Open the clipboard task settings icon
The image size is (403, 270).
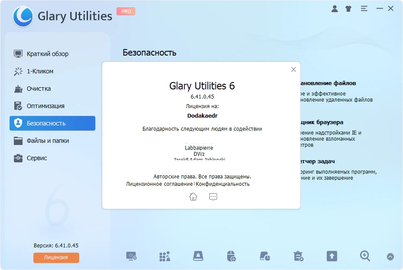(299, 257)
